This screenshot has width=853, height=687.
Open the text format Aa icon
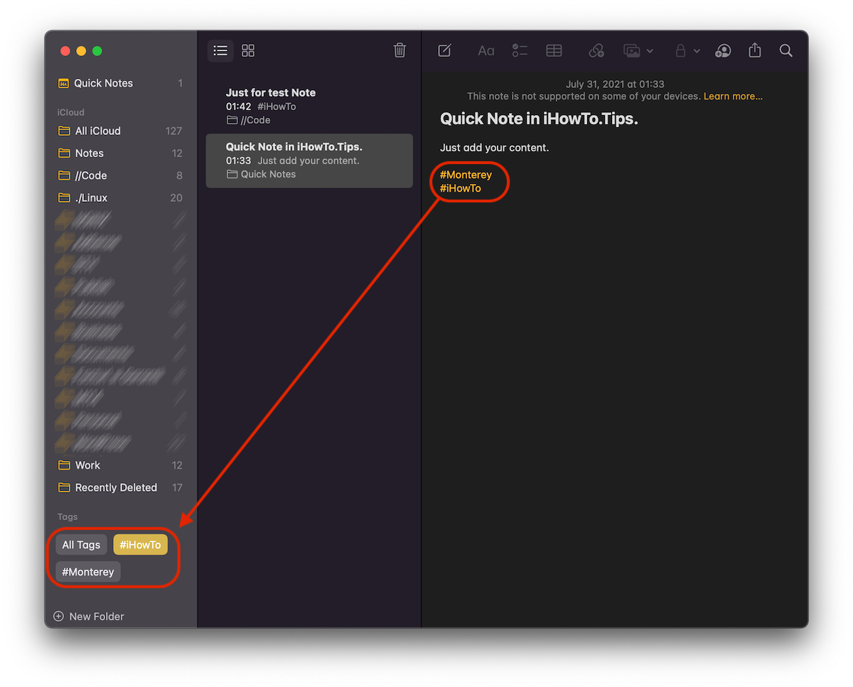tap(486, 50)
